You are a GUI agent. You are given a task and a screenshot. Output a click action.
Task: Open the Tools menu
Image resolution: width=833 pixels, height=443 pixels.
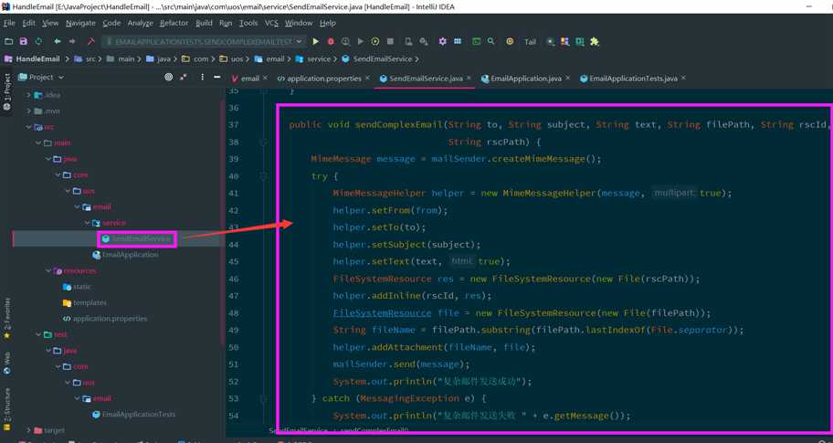point(248,23)
